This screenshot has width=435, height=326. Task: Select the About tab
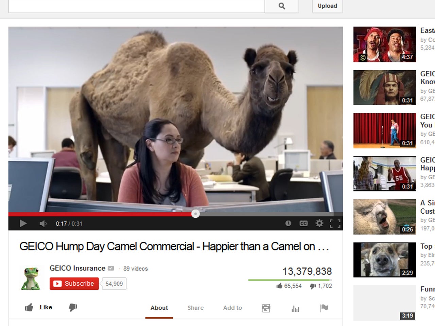click(x=159, y=308)
